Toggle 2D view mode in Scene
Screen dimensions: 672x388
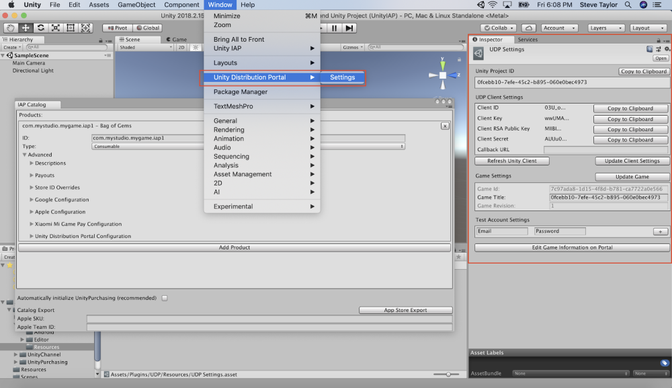tap(181, 47)
